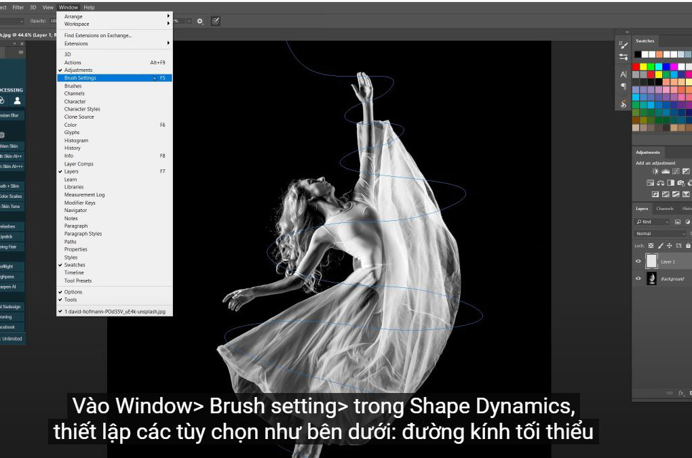Toggle visibility of the Background layer
The width and height of the screenshot is (692, 458).
click(x=638, y=278)
